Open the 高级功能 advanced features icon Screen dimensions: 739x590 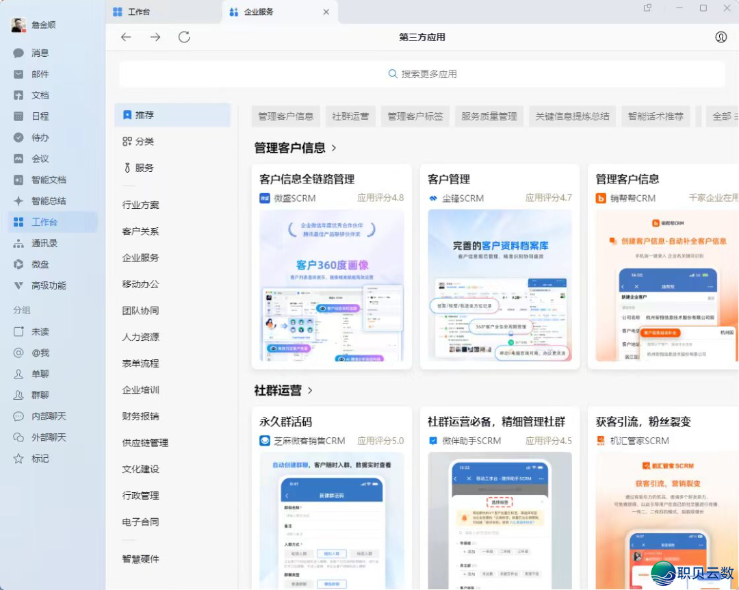[x=18, y=285]
